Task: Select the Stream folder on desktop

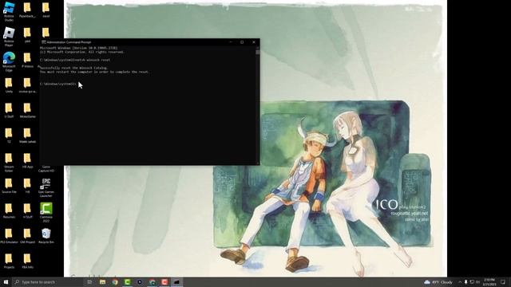Action: pos(9,163)
